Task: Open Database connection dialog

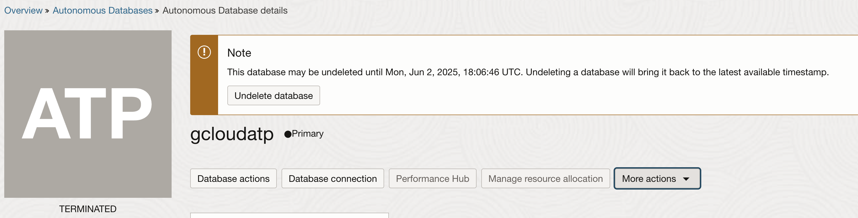Action: point(333,178)
